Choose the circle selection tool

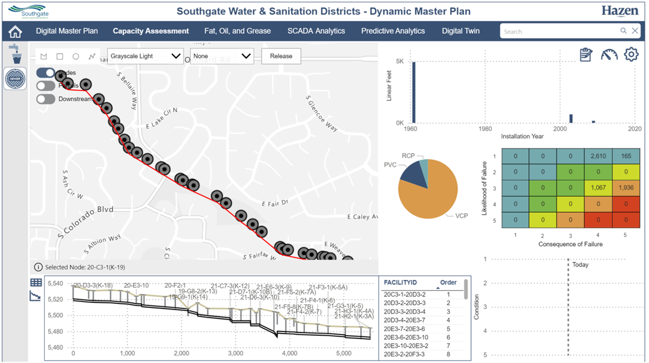click(76, 56)
